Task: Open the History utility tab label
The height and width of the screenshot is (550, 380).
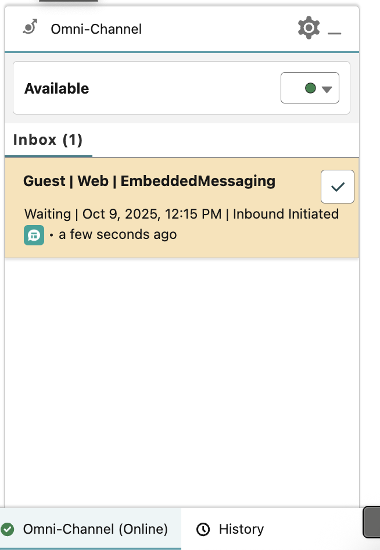Action: [x=241, y=529]
